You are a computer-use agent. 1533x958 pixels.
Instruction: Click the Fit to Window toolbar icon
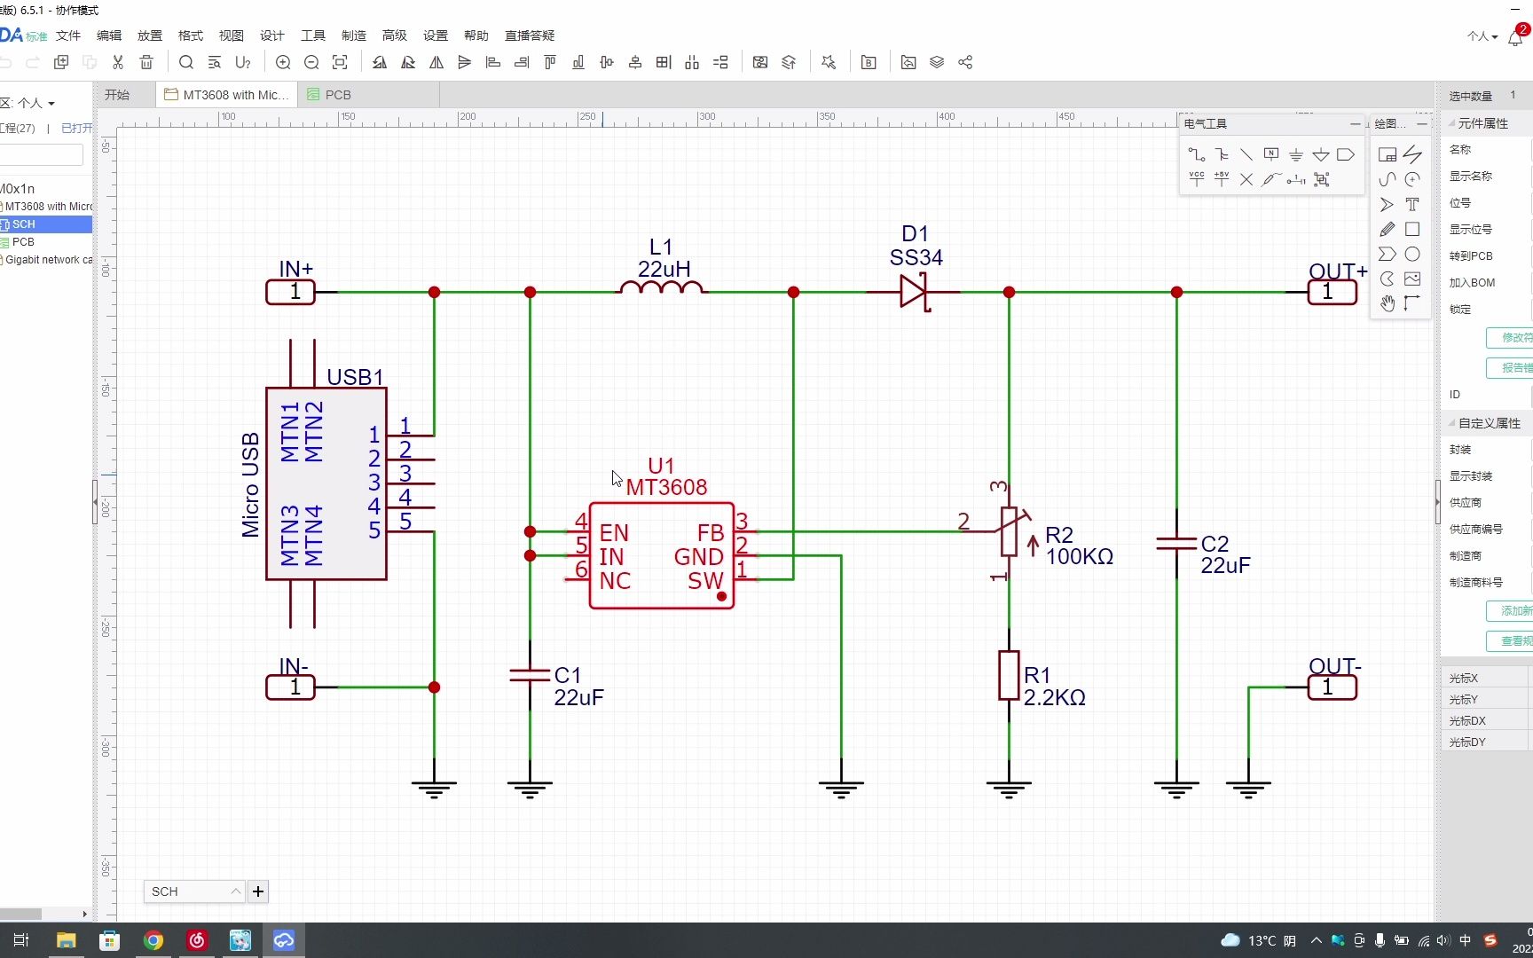point(340,62)
